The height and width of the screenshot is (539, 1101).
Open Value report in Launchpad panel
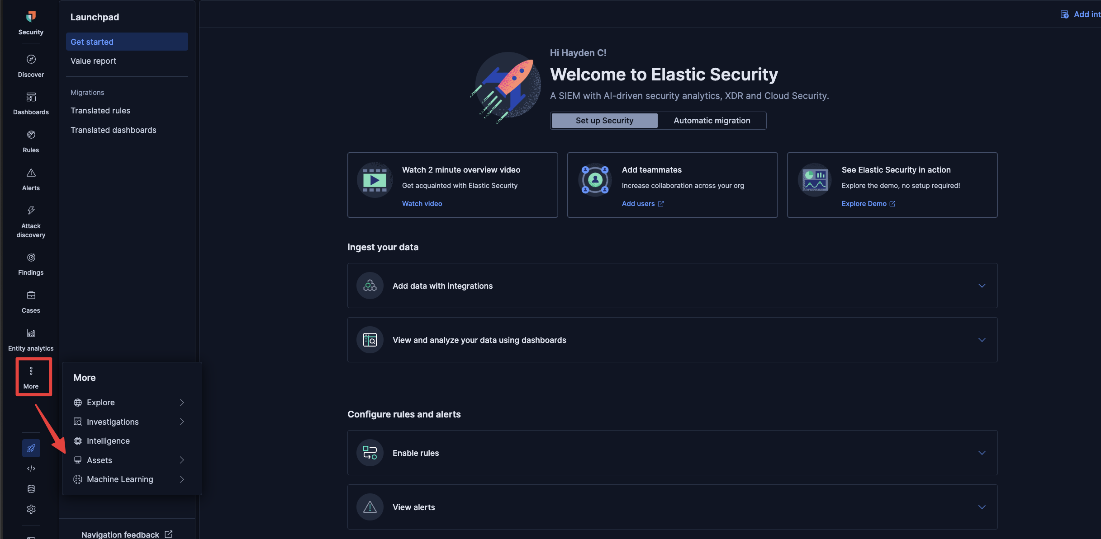point(93,61)
